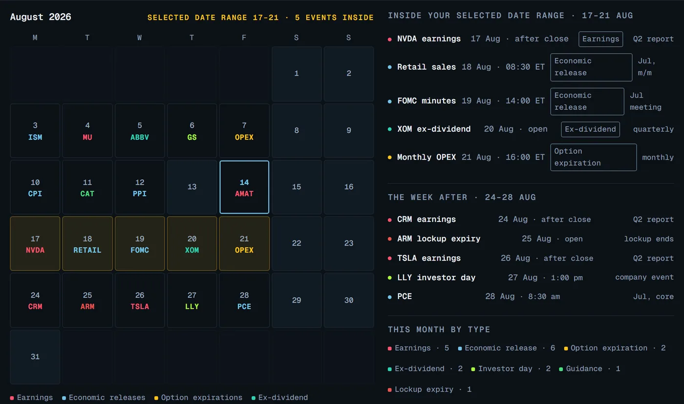684x404 pixels.
Task: Open the NVDA earnings event
Action: pyautogui.click(x=531, y=39)
